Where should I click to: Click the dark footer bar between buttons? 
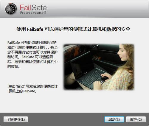[x=66, y=119]
